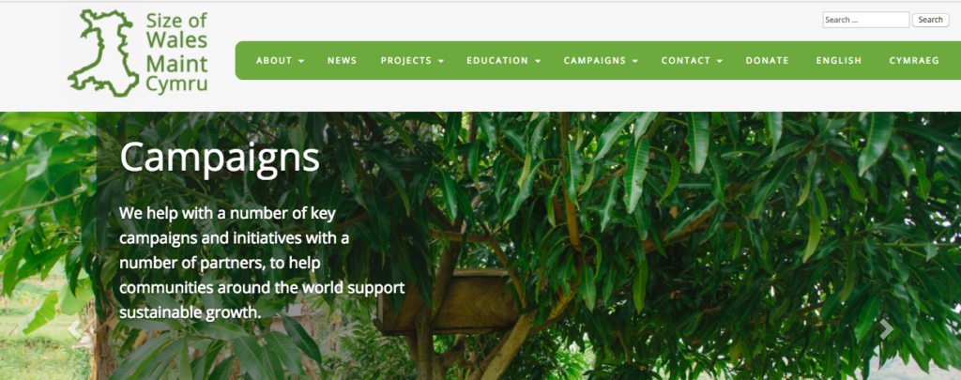
Task: Select the Projects menu label
Action: [405, 61]
